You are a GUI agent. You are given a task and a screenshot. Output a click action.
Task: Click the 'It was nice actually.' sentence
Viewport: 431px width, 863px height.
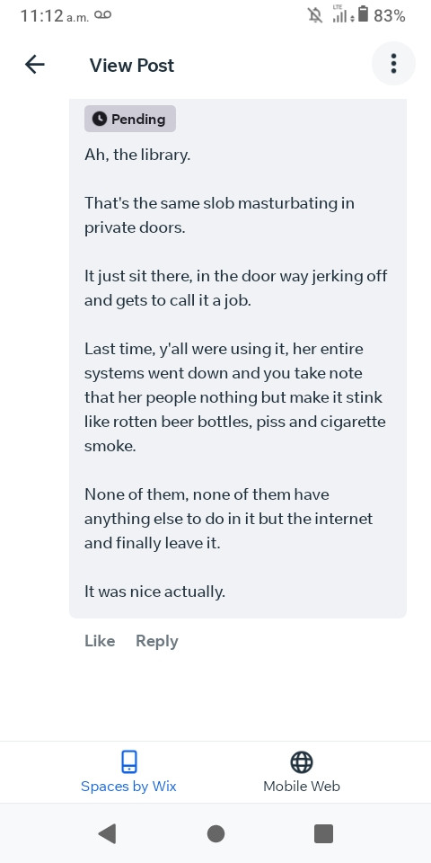click(x=155, y=592)
